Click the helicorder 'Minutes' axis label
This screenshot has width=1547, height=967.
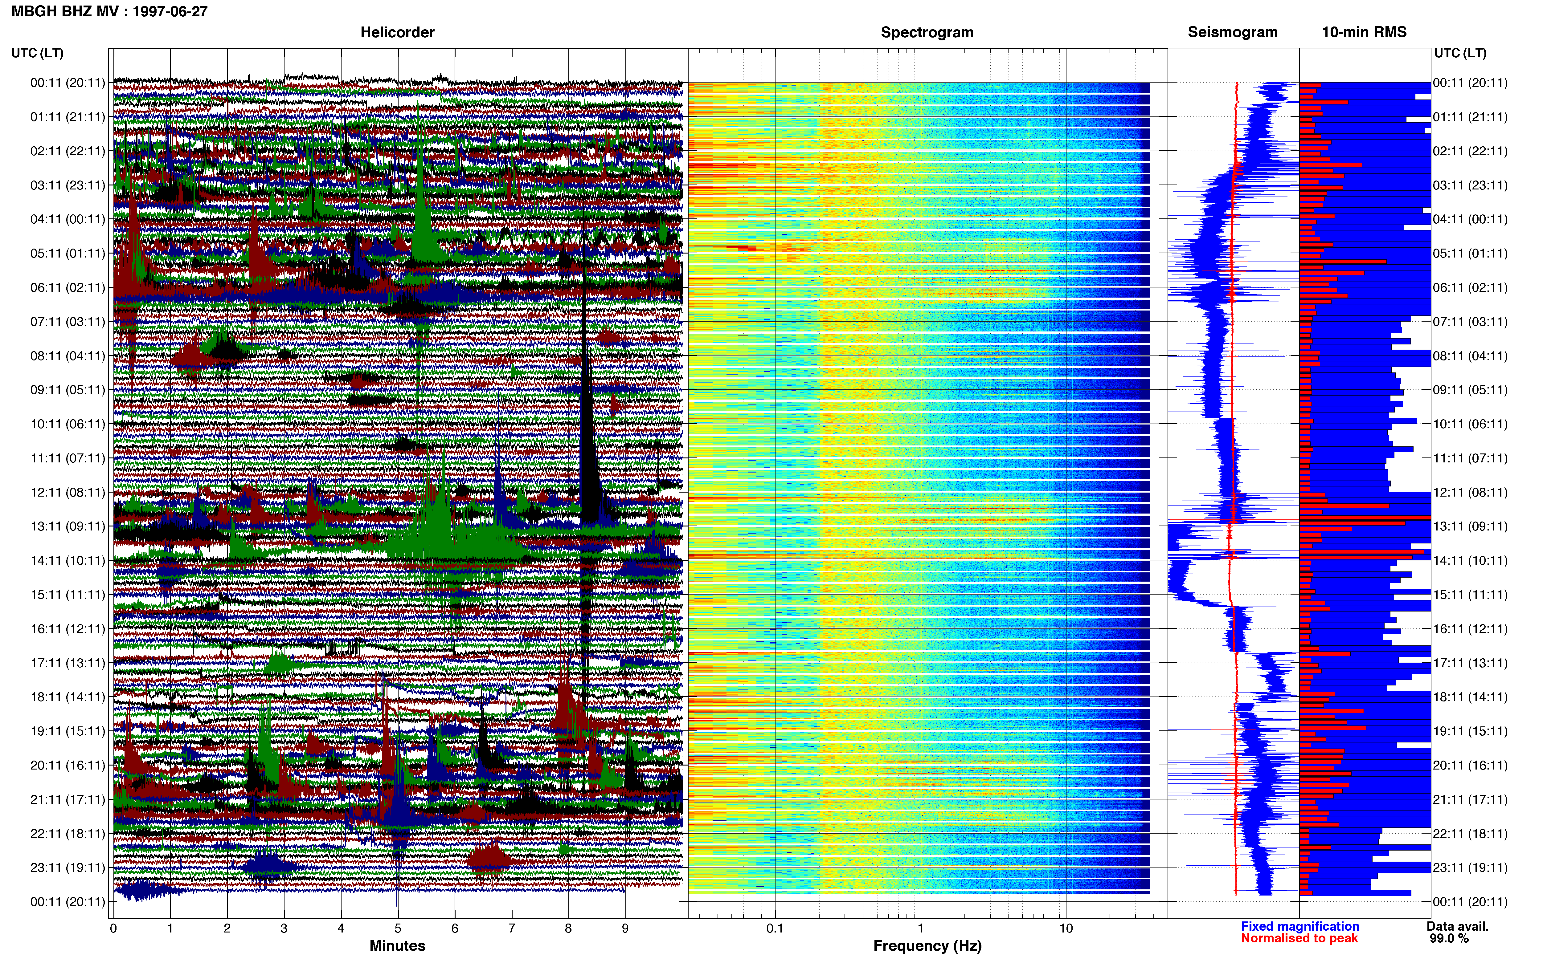[x=397, y=946]
